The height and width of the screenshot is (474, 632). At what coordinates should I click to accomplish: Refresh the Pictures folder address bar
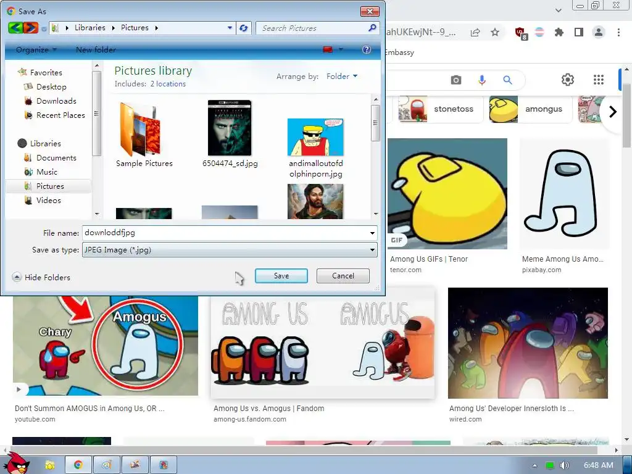pos(243,28)
